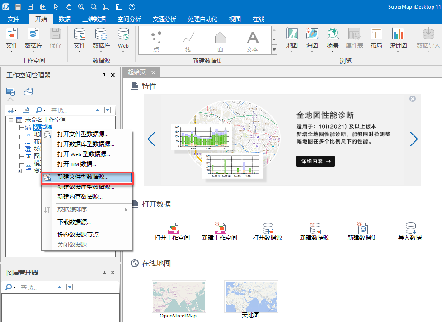The width and height of the screenshot is (442, 322).
Task: Click the 地图 (Map) ribbon icon
Action: pos(292,35)
